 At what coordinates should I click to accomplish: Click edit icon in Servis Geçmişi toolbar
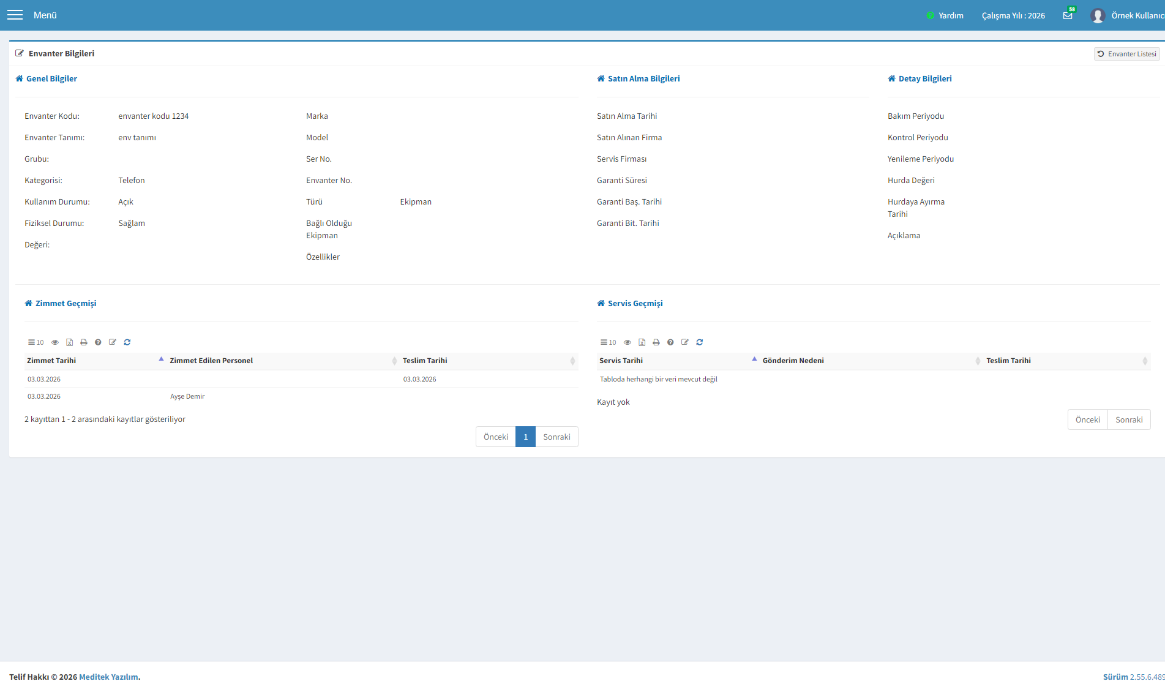(x=685, y=342)
